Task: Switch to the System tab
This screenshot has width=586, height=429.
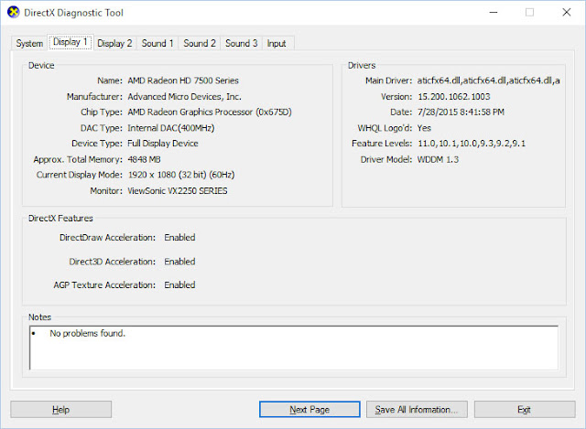Action: click(29, 43)
